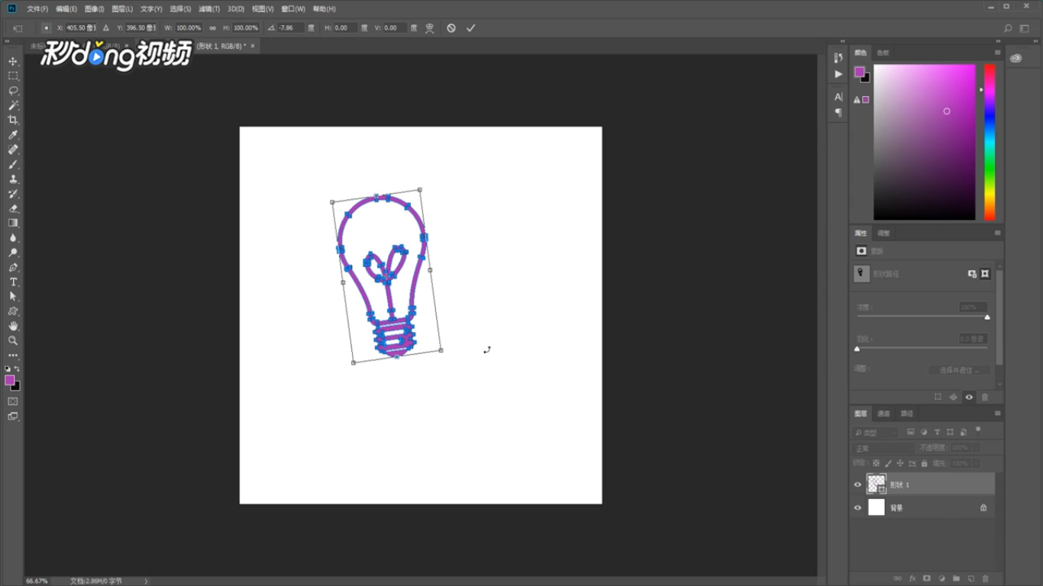The image size is (1043, 586).
Task: Select the Custom Shape tool
Action: coord(13,311)
